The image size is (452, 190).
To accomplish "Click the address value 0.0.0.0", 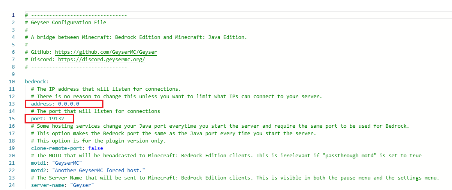I will point(69,104).
